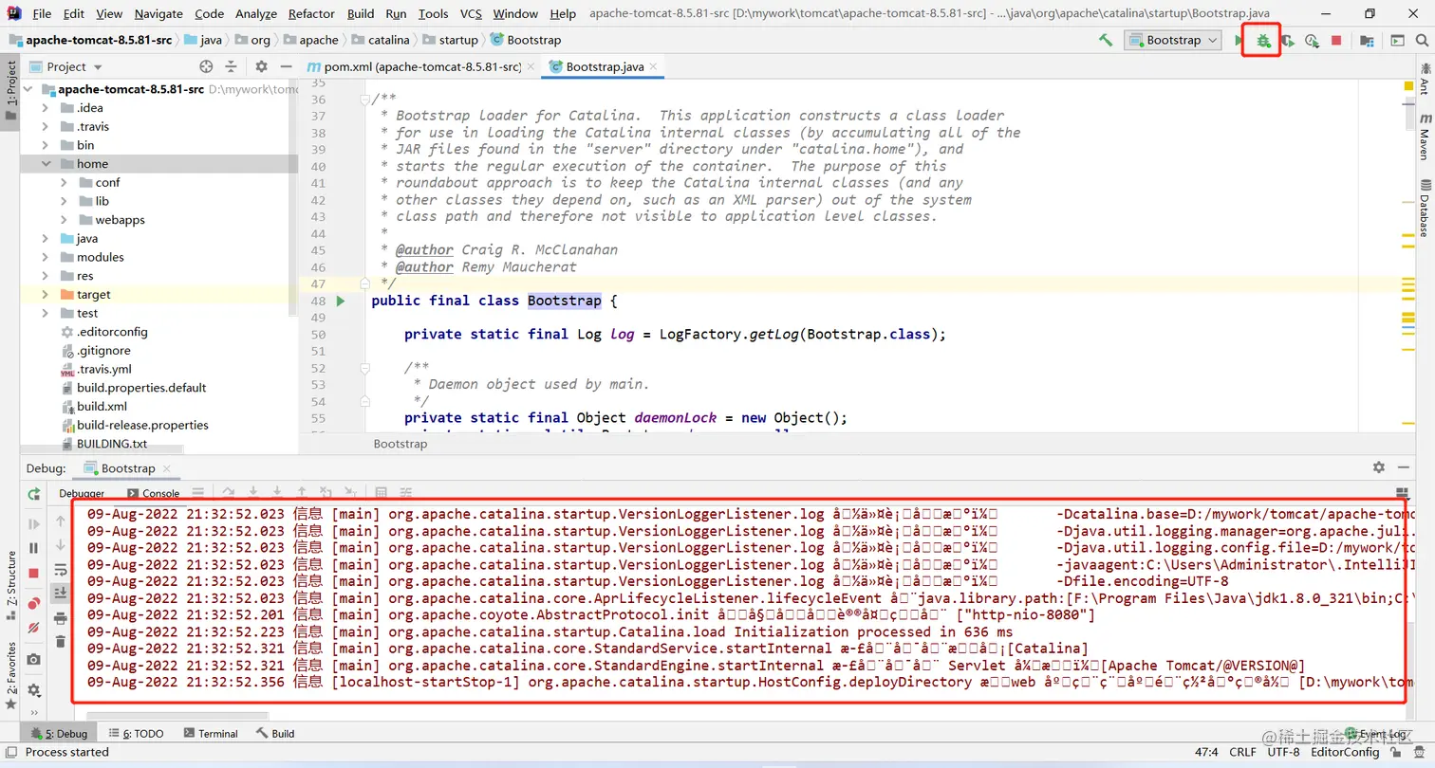The height and width of the screenshot is (768, 1435).
Task: Open the Project Structure icon
Action: 1367,40
